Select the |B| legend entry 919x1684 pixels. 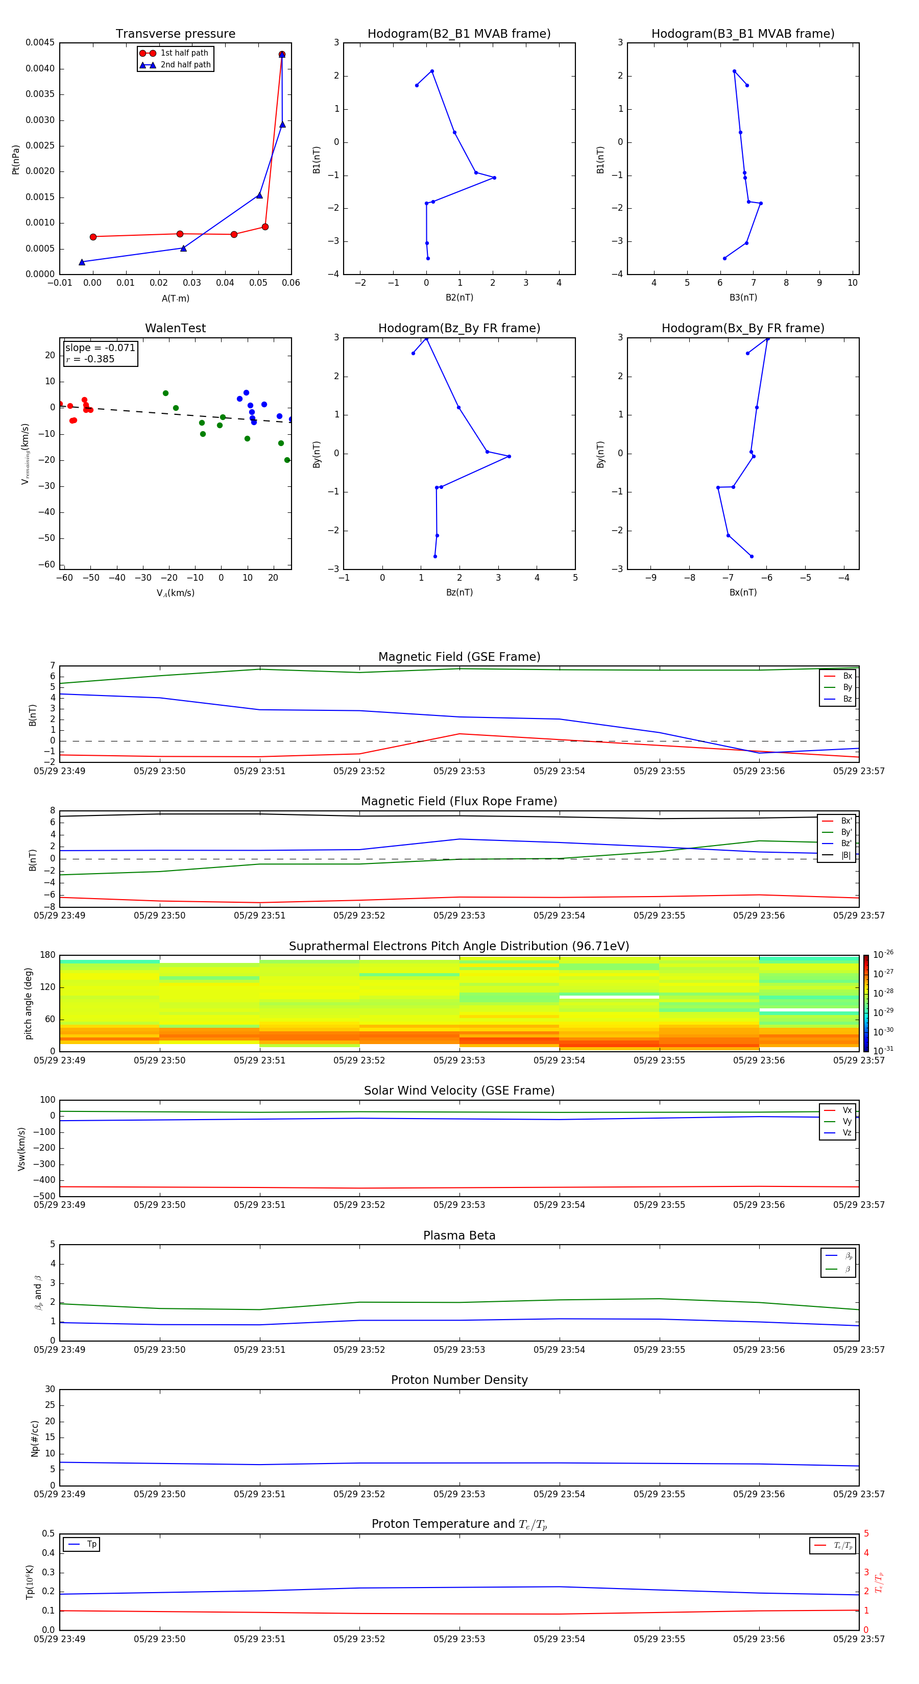(837, 855)
